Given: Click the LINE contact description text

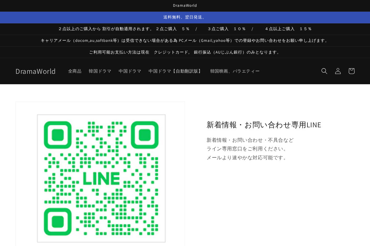Looking at the screenshot, I should [x=250, y=149].
